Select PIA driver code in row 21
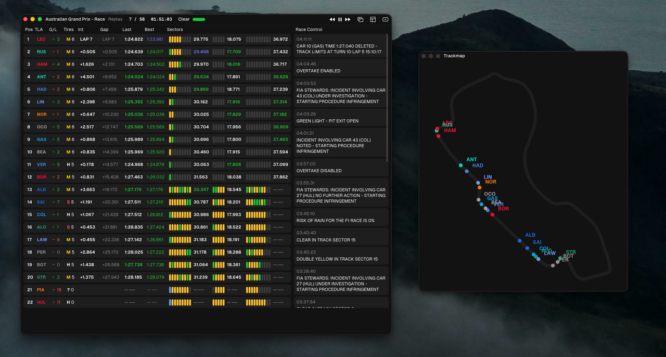 click(x=41, y=289)
